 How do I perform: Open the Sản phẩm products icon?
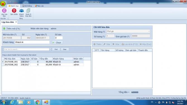coord(14,12)
